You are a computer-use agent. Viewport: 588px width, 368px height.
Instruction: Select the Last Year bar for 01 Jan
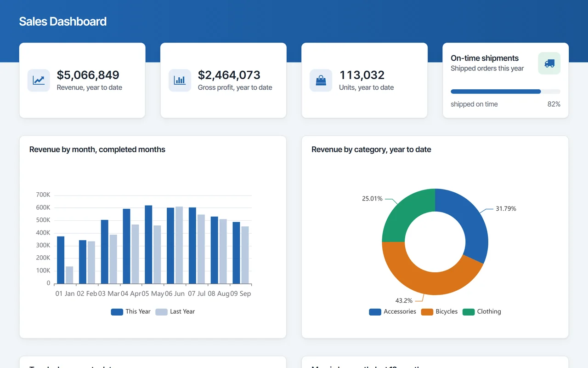(x=69, y=275)
